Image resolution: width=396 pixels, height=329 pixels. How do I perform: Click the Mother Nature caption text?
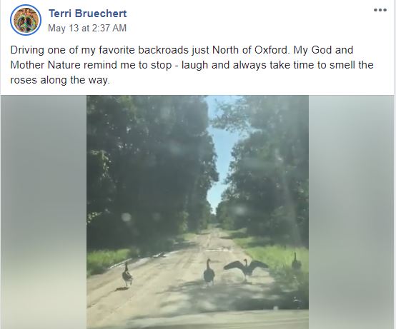click(x=45, y=65)
